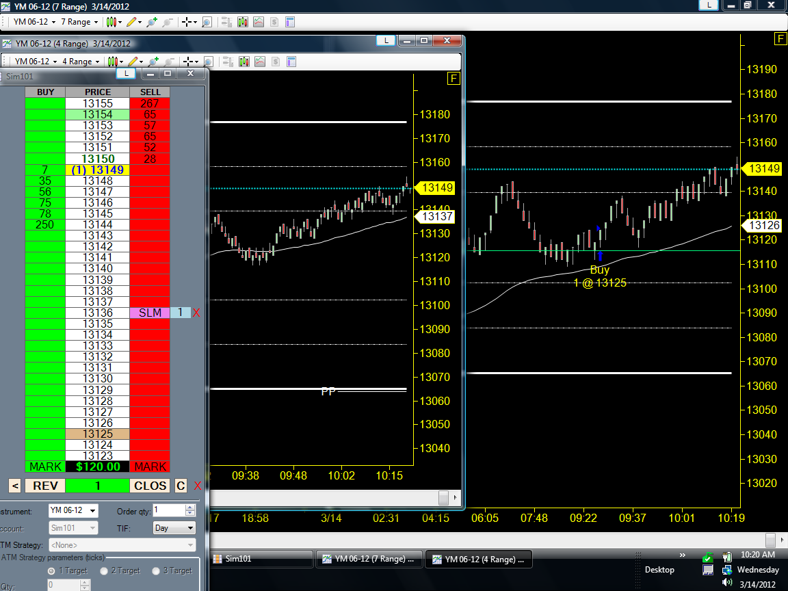
Task: Click the less-than arrow button beside REV
Action: [15, 486]
